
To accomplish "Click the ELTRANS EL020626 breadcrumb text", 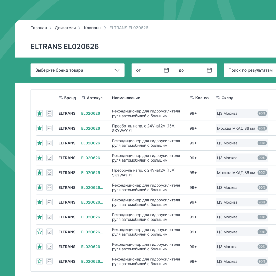I will [x=129, y=28].
